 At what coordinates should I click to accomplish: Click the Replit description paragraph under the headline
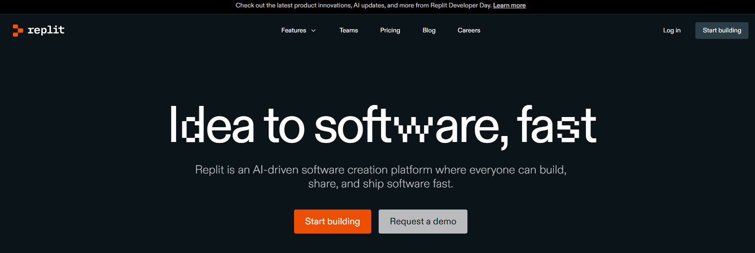381,177
